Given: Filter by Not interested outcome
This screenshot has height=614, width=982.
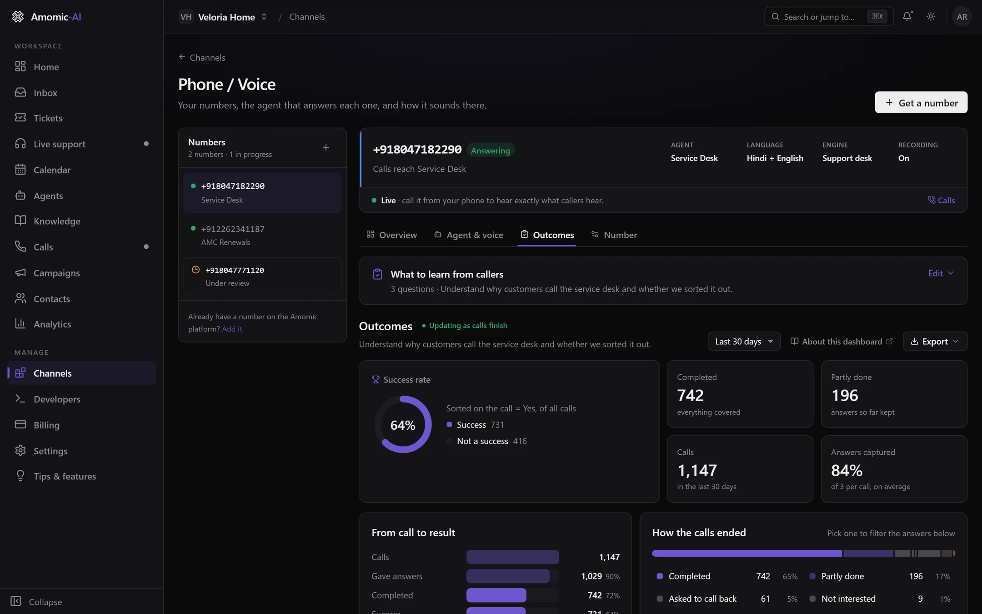Looking at the screenshot, I should (880, 599).
